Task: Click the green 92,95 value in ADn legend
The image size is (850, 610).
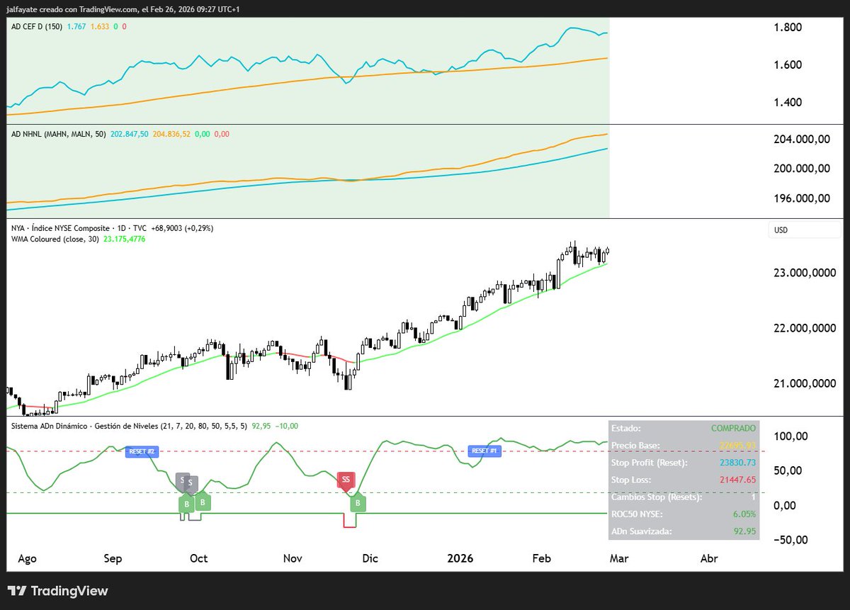Action: pos(261,426)
